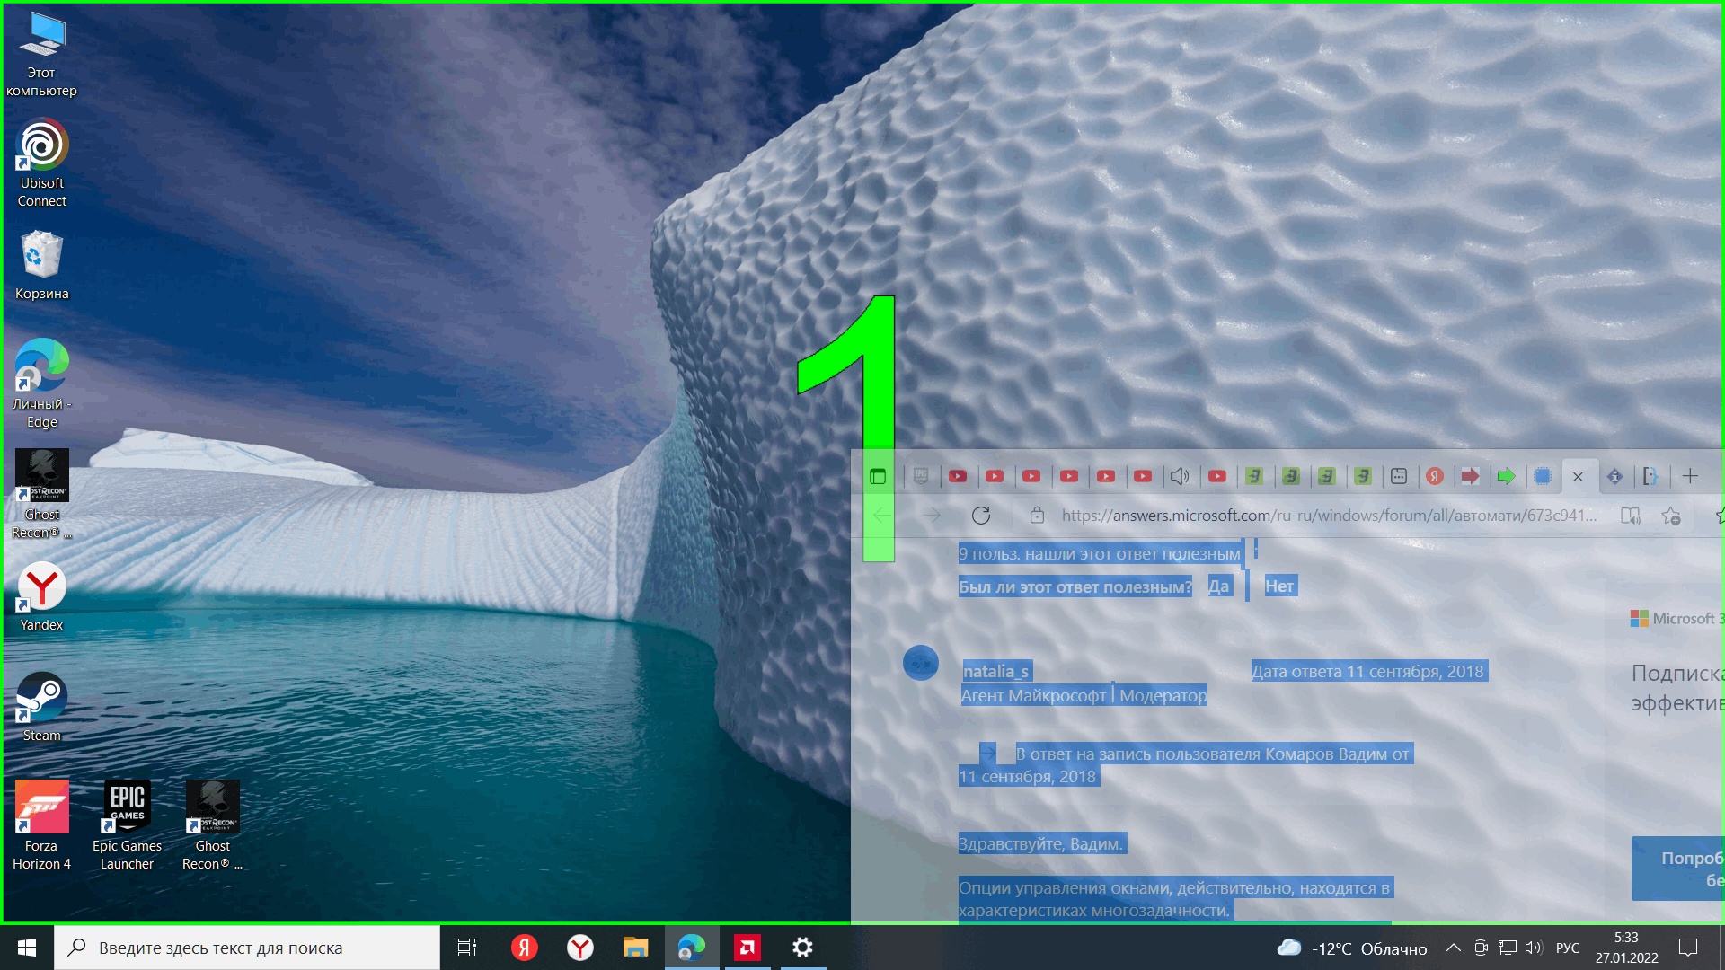
Task: Click 'Дата ответа 11 сентября, 2018' text
Action: coord(1368,671)
